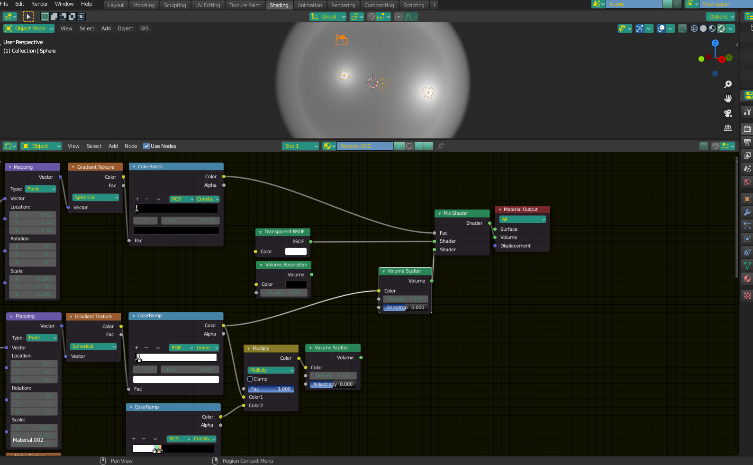Click Transparent BSDF white color swatch
The image size is (753, 465).
point(296,252)
